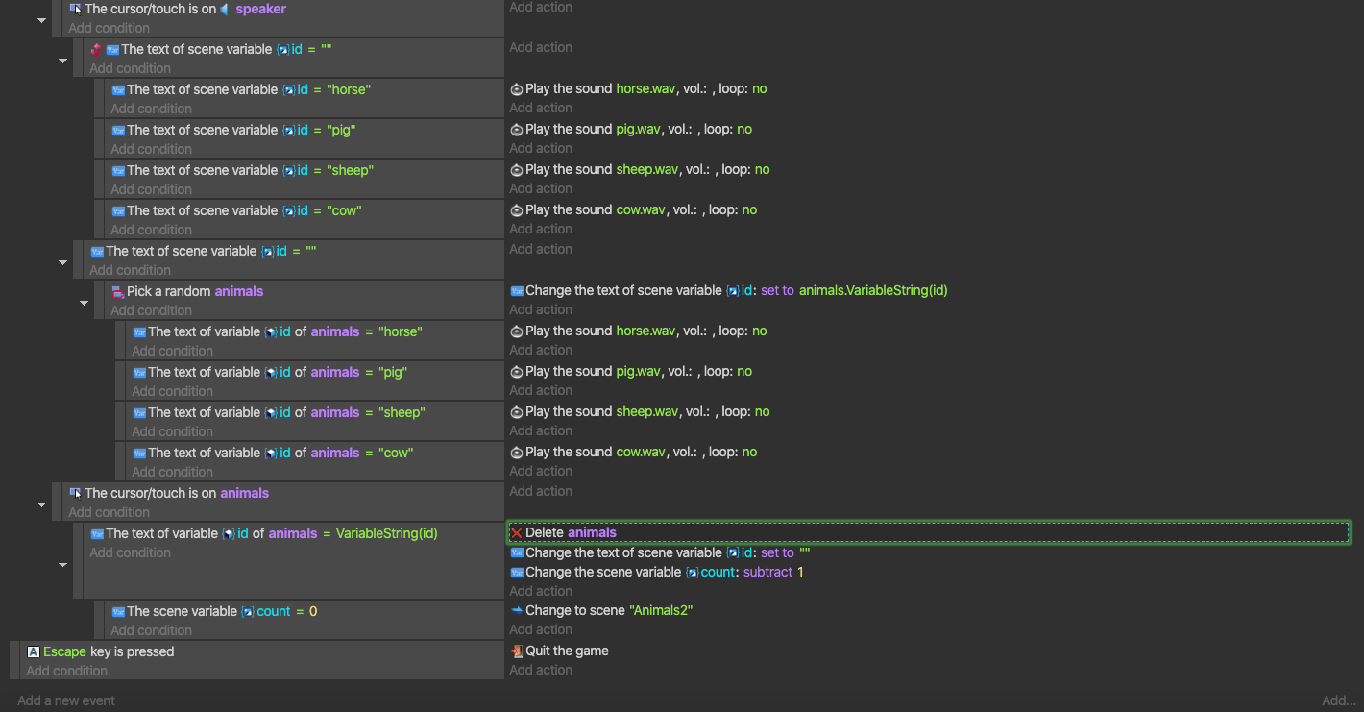Click Var icon of id of animals = "sheep"
This screenshot has width=1364, height=712.
click(139, 412)
